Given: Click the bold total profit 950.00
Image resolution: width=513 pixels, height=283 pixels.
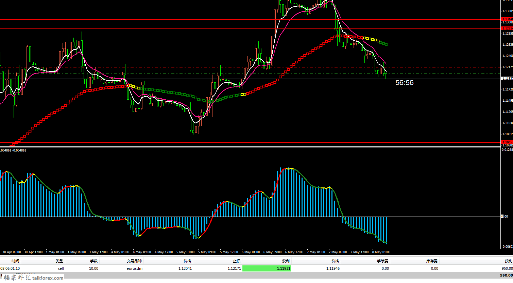Looking at the screenshot, I should (506, 275).
